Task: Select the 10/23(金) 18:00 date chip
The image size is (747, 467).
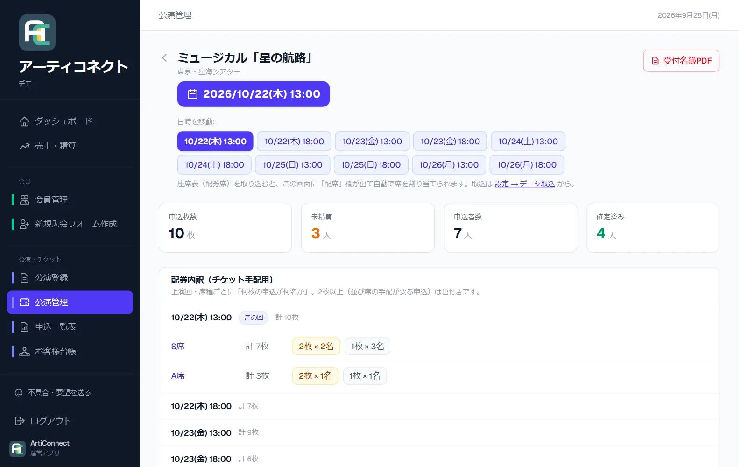Action: 450,142
